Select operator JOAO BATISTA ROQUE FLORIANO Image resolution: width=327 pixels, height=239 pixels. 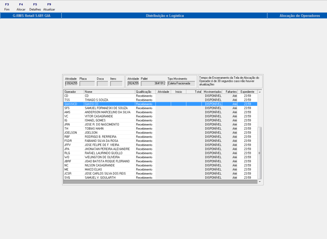point(160,162)
